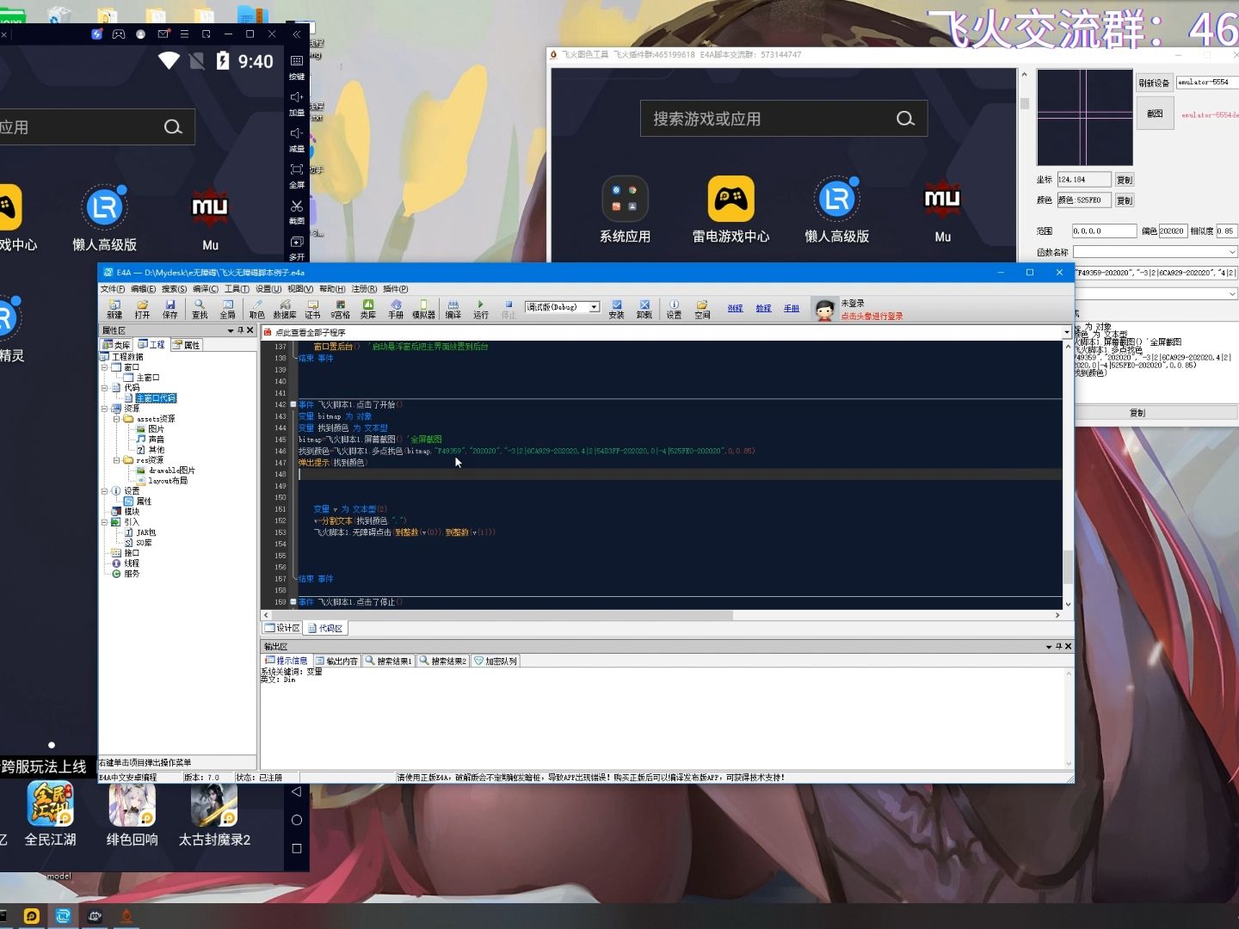
Task: Select 主窗口代码 in the project tree
Action: point(156,398)
